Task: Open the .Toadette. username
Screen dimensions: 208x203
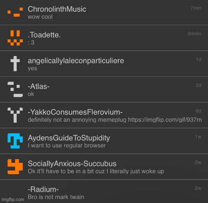Action: coord(44,35)
